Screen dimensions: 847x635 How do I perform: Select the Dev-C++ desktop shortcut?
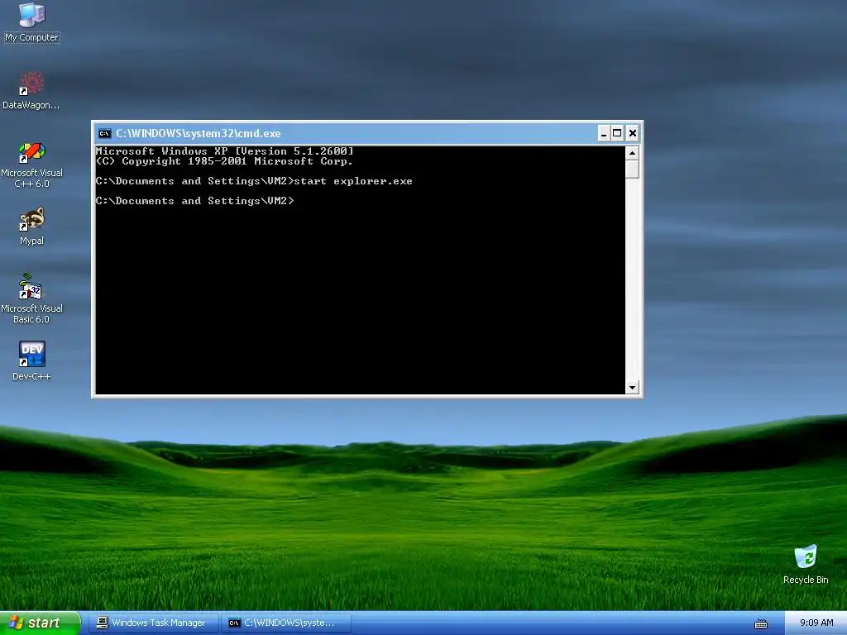tap(31, 360)
